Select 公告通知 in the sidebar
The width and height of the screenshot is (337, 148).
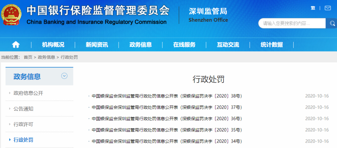point(23,109)
